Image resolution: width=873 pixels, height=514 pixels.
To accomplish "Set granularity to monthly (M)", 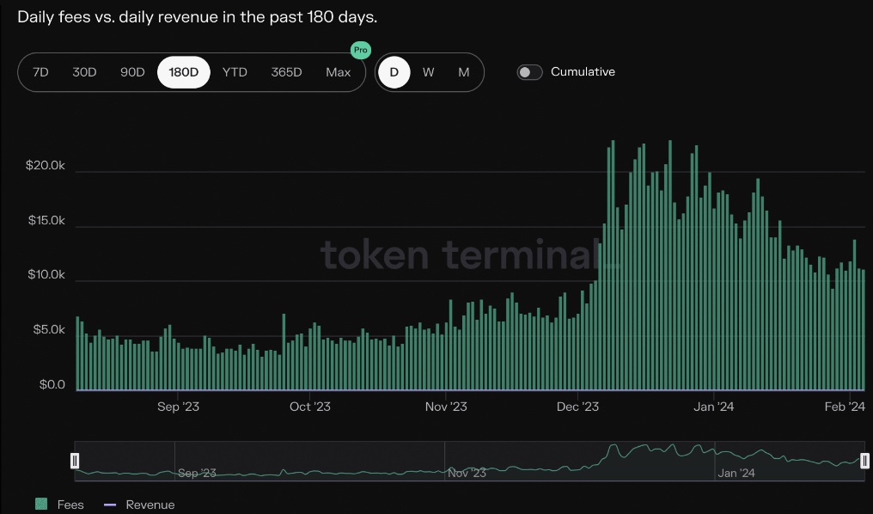I will (464, 72).
